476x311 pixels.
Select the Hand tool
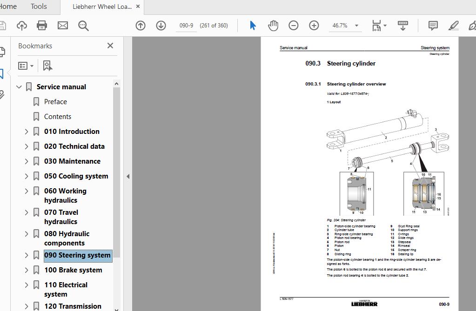pyautogui.click(x=273, y=25)
